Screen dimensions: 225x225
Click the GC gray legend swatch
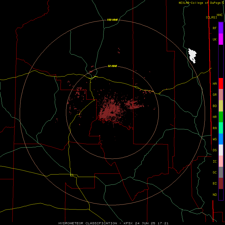point(221,172)
